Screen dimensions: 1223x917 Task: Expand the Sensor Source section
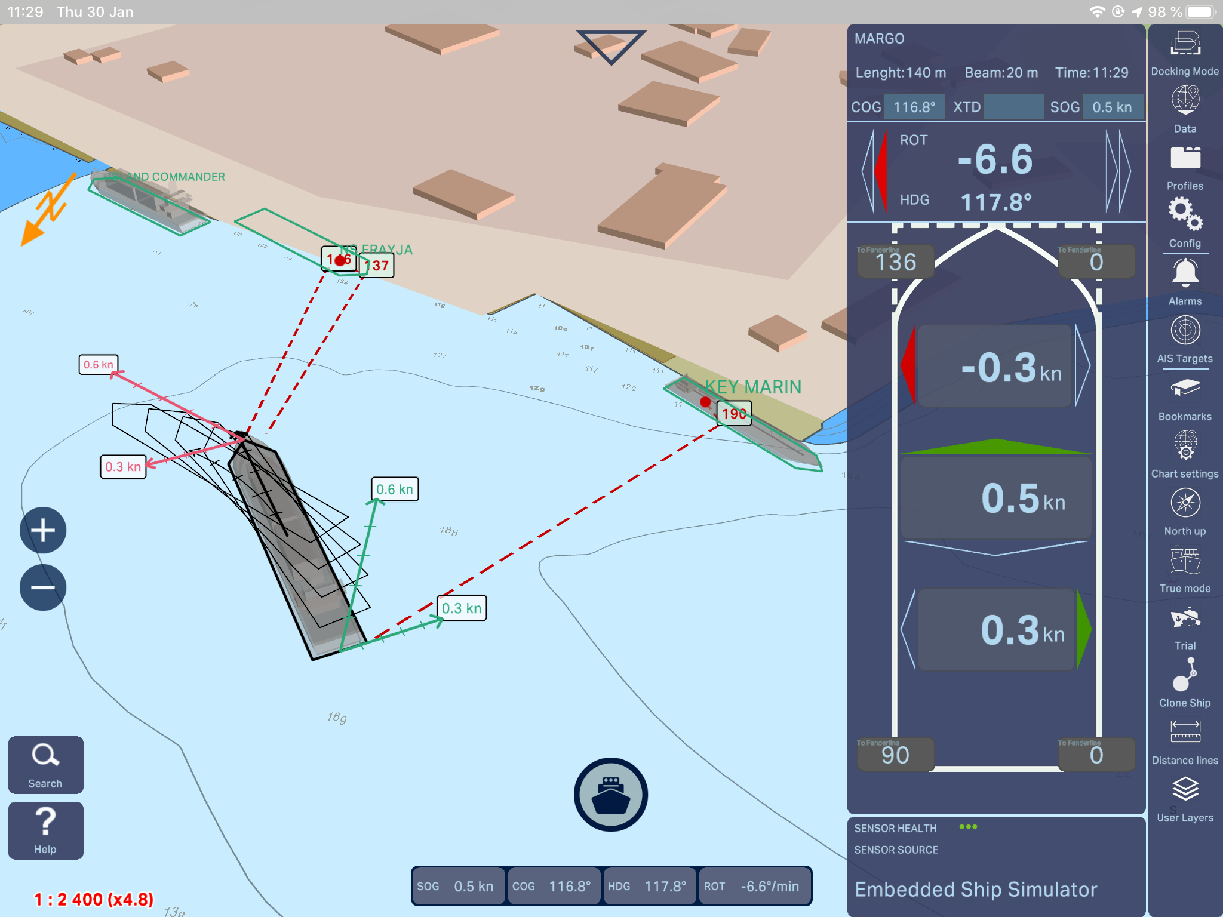tap(896, 850)
